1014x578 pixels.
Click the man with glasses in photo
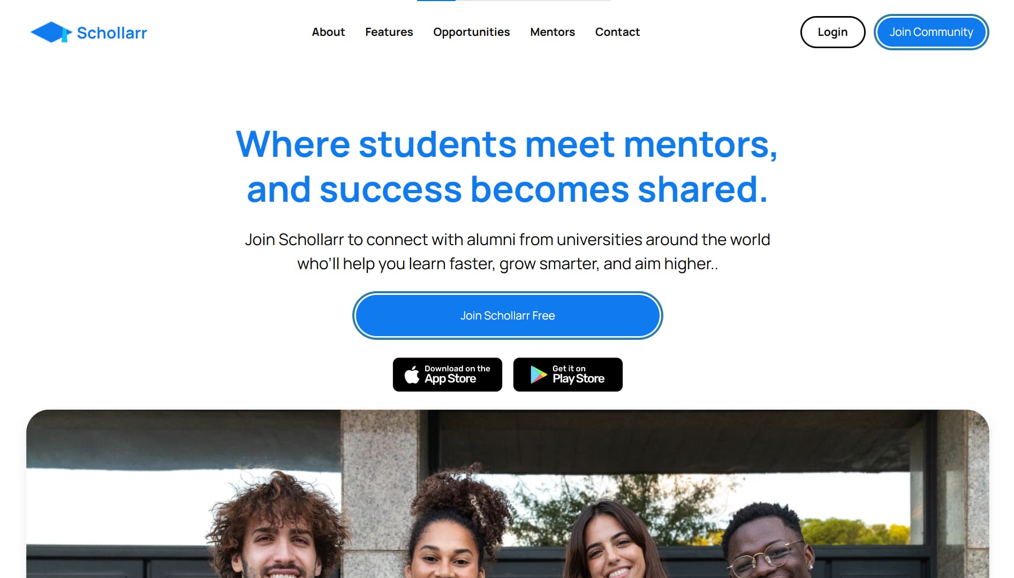[766, 542]
